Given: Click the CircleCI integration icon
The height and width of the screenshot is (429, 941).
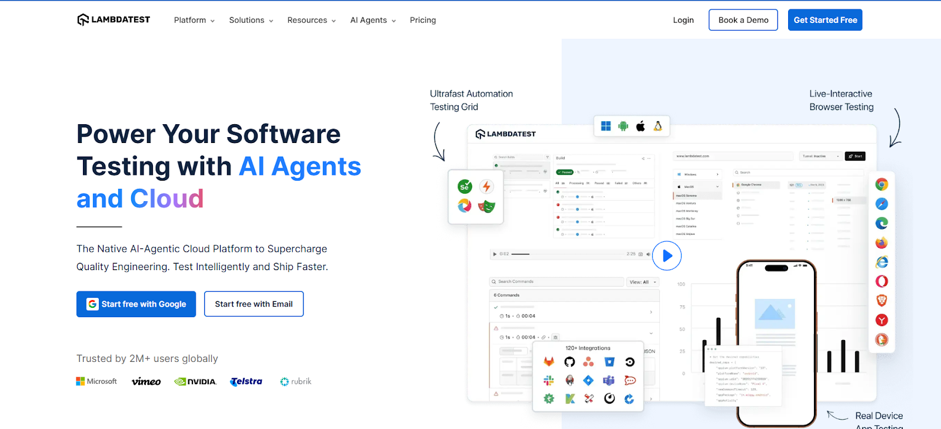Looking at the screenshot, I should (x=630, y=362).
